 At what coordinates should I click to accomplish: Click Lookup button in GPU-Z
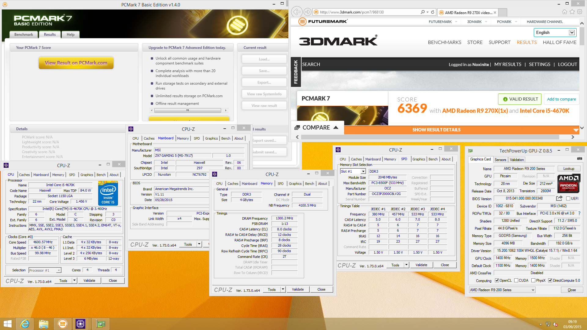(569, 169)
